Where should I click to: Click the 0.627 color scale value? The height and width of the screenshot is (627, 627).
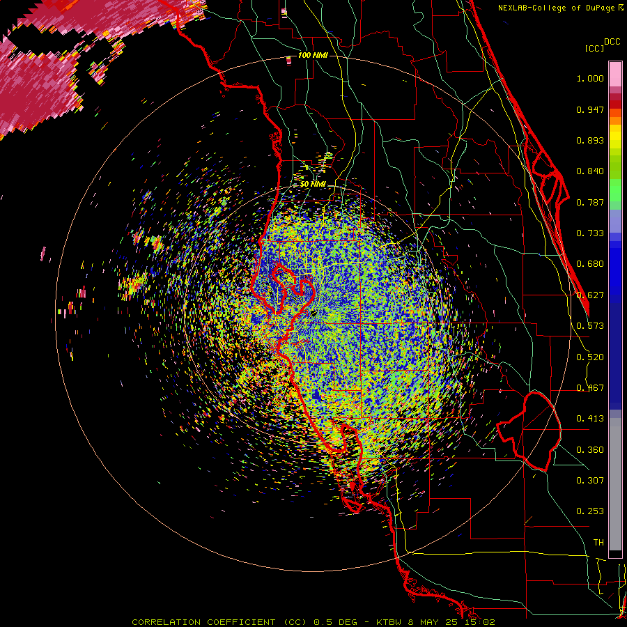coord(590,295)
